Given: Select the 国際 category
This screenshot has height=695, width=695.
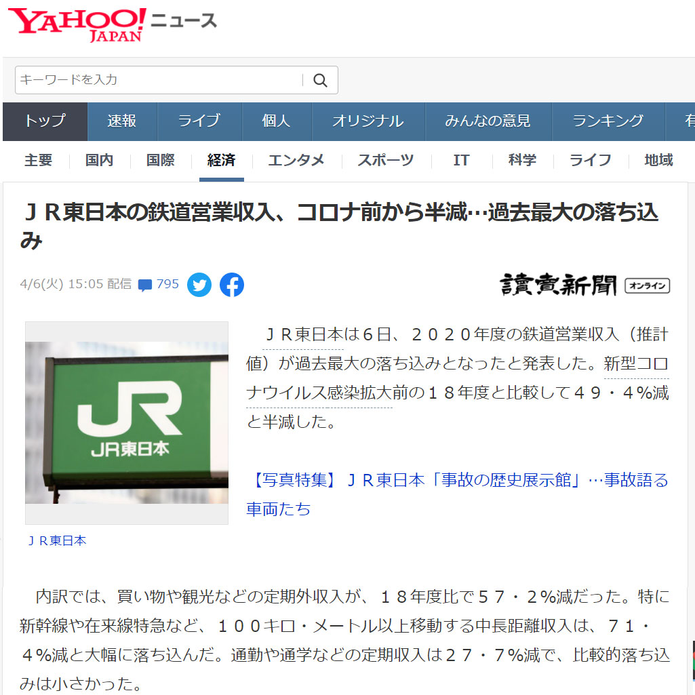Looking at the screenshot, I should (x=161, y=161).
